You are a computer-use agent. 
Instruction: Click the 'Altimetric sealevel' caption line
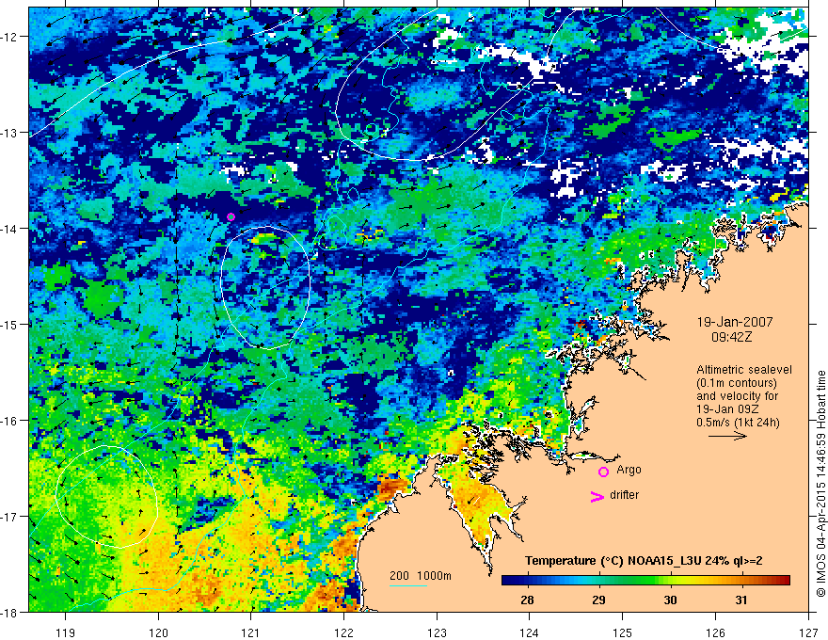point(744,370)
